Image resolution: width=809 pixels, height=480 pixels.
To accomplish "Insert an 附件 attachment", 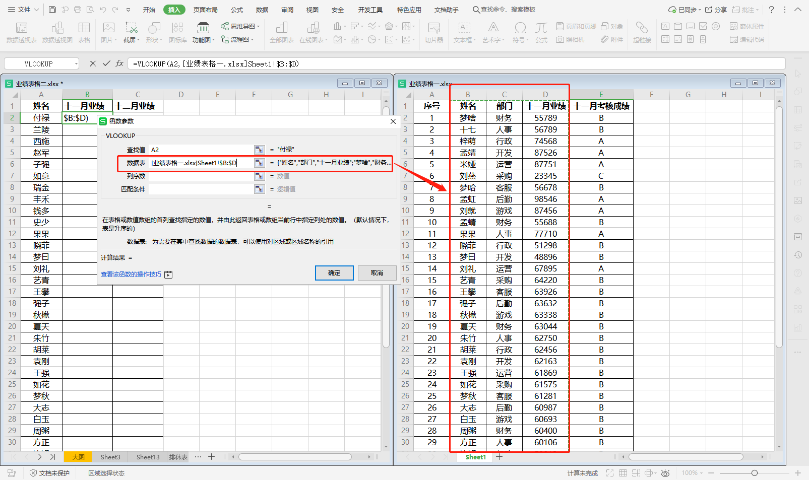I will [612, 39].
